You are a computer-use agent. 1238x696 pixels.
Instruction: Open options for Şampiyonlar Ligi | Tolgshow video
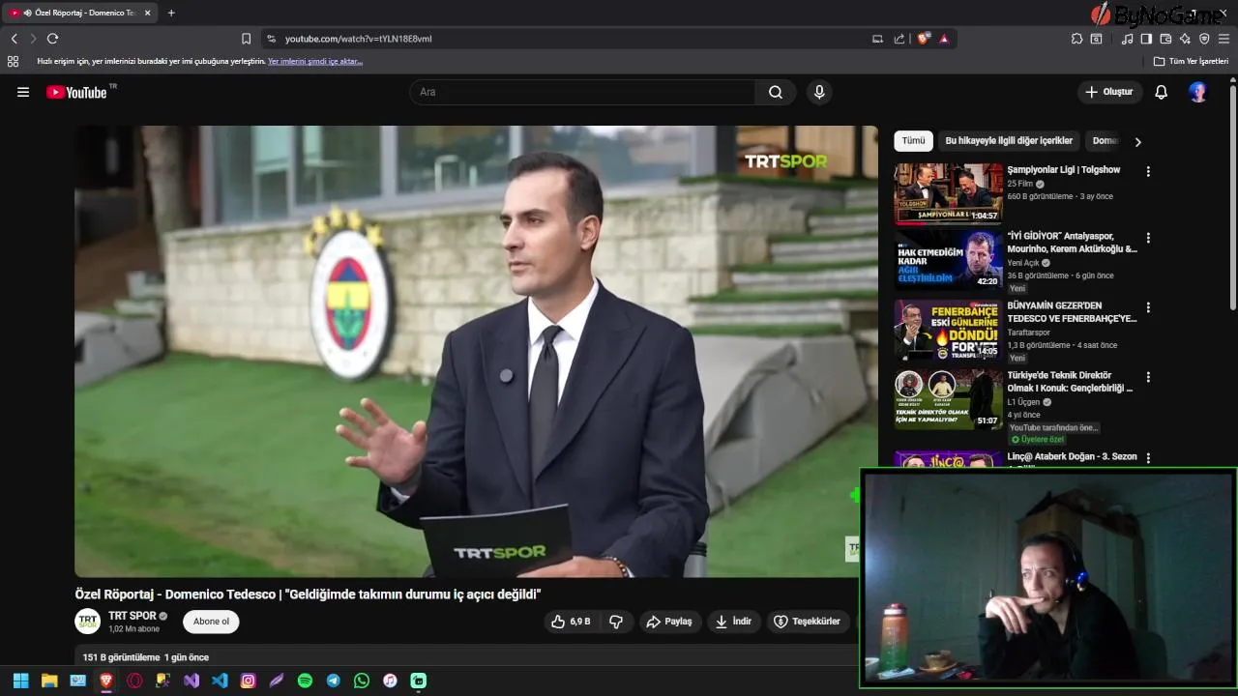pyautogui.click(x=1148, y=171)
